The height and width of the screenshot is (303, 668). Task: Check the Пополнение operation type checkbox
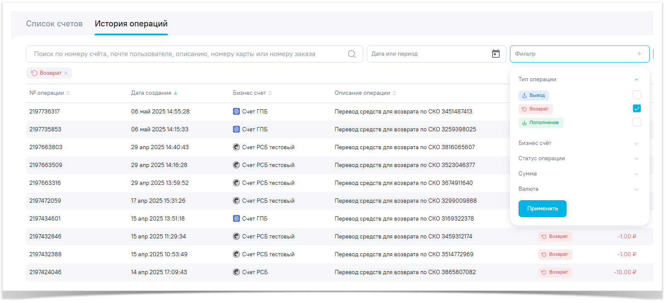click(x=636, y=122)
